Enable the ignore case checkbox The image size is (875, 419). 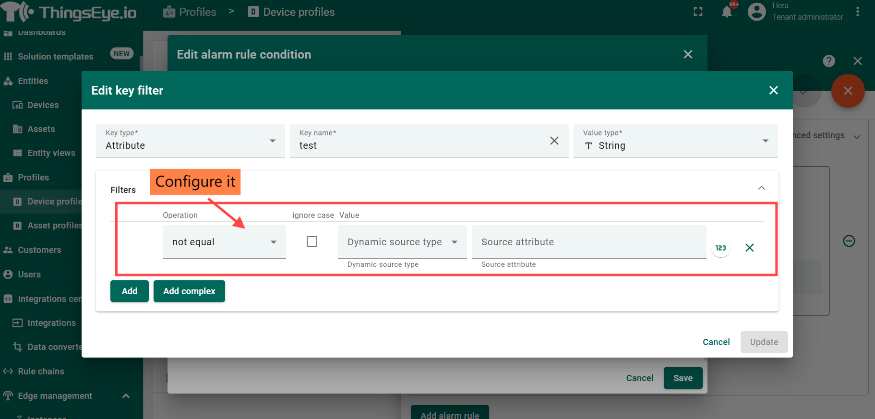point(312,242)
